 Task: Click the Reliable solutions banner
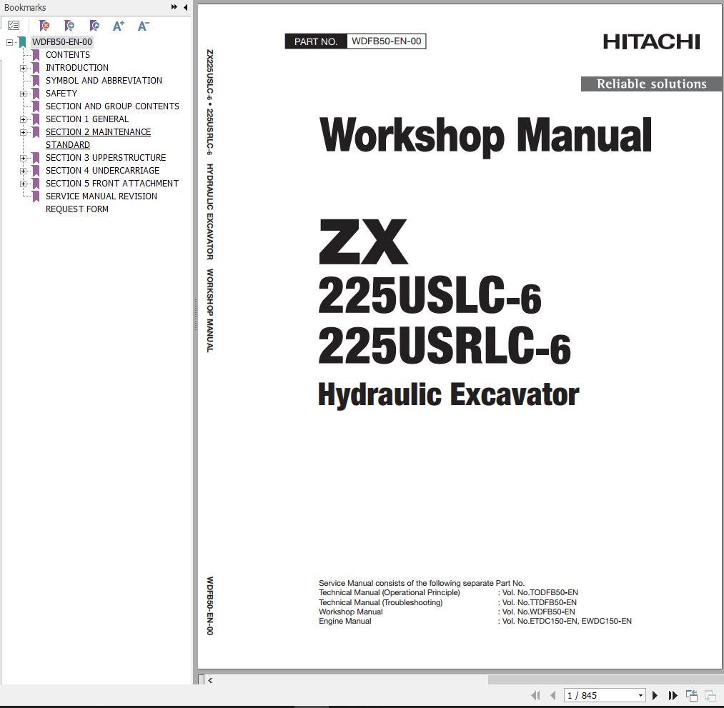(x=651, y=84)
